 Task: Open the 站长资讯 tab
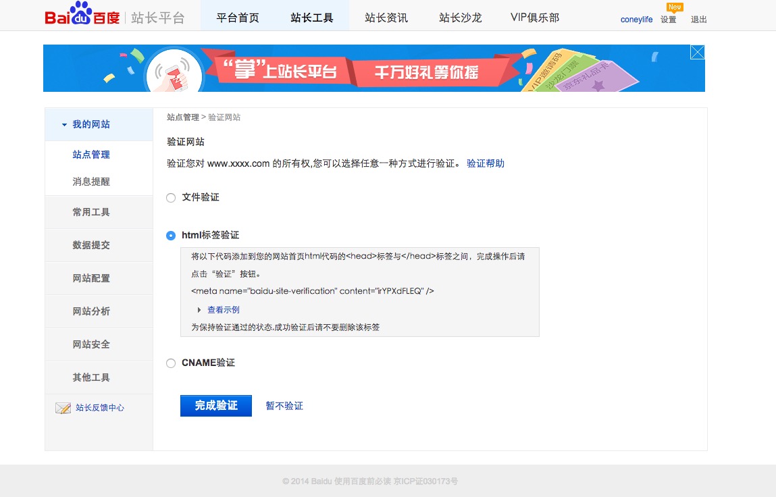(x=386, y=18)
